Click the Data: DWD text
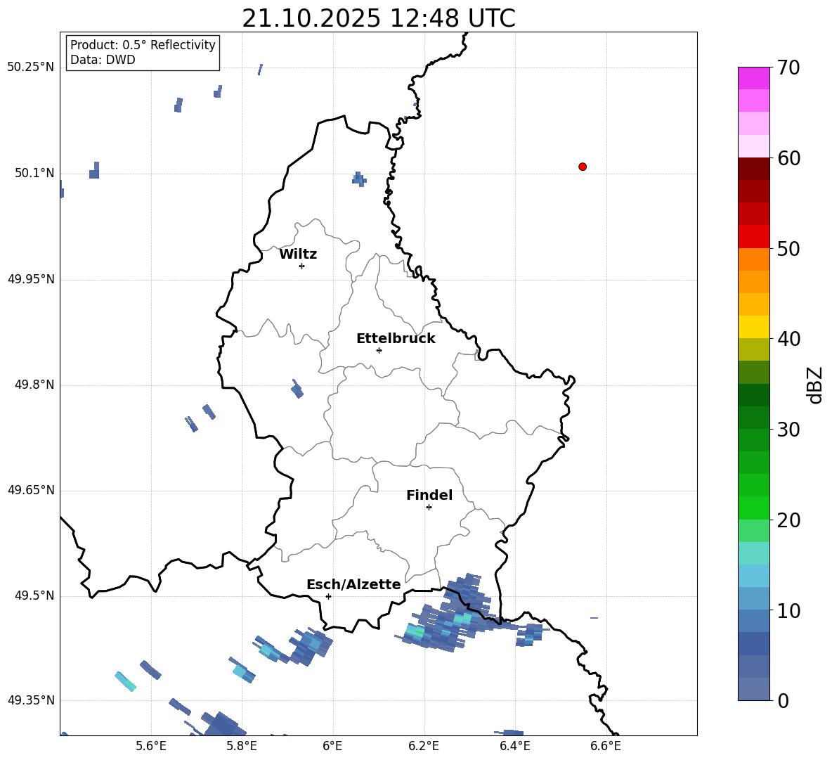 [x=103, y=60]
